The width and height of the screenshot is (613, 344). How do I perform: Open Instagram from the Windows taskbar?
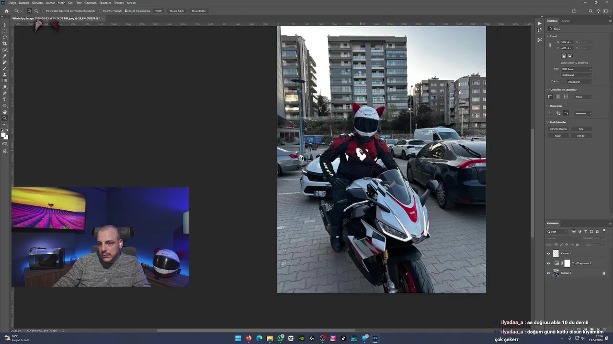pyautogui.click(x=333, y=338)
